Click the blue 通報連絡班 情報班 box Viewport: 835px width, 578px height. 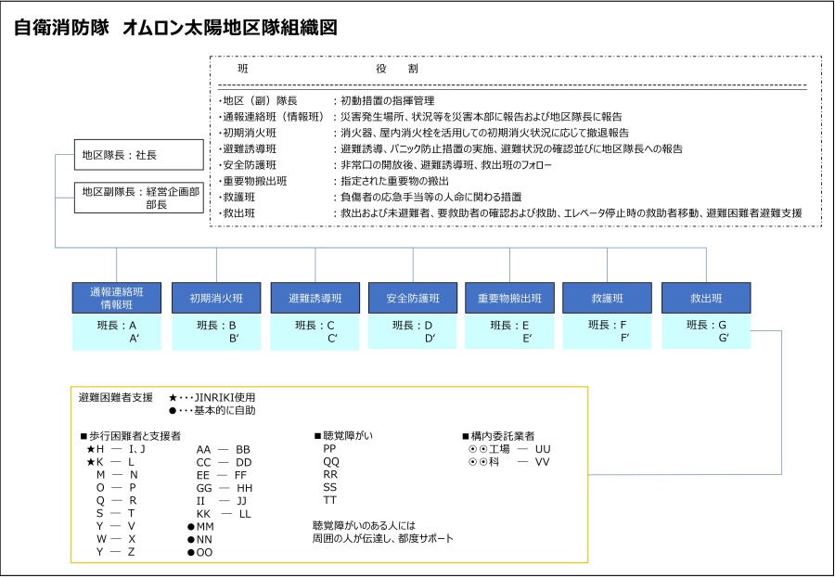click(117, 299)
